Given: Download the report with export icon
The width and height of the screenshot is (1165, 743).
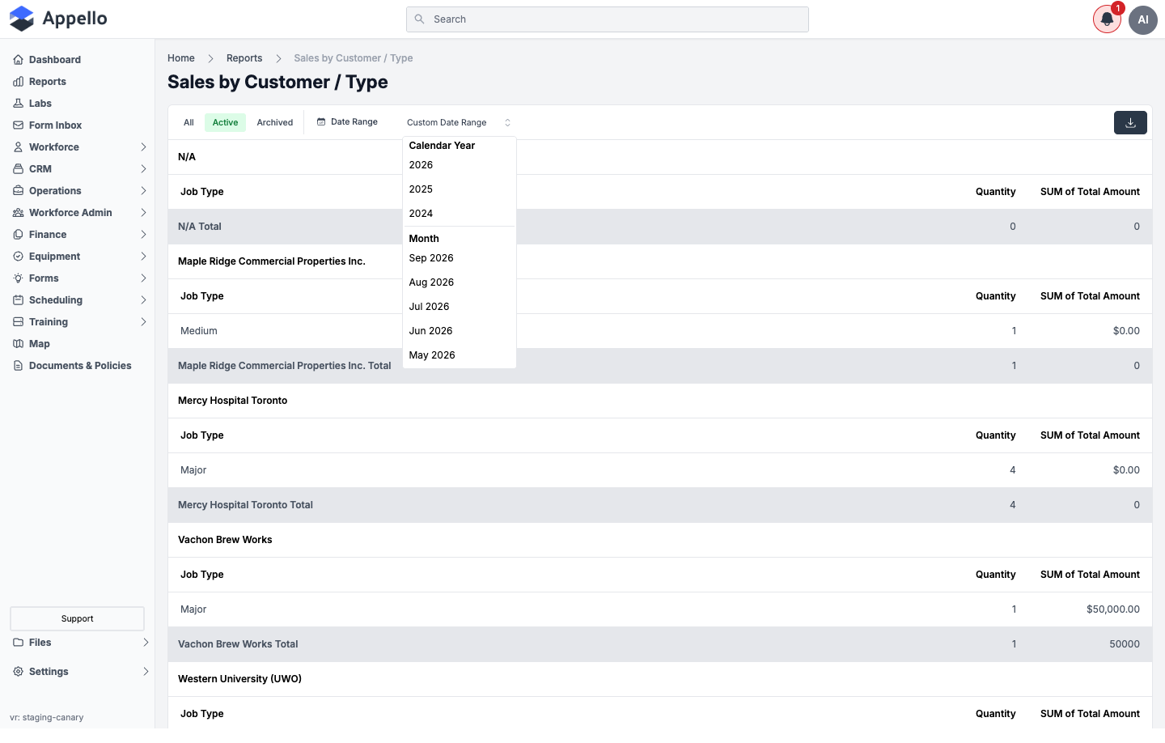Looking at the screenshot, I should coord(1130,123).
